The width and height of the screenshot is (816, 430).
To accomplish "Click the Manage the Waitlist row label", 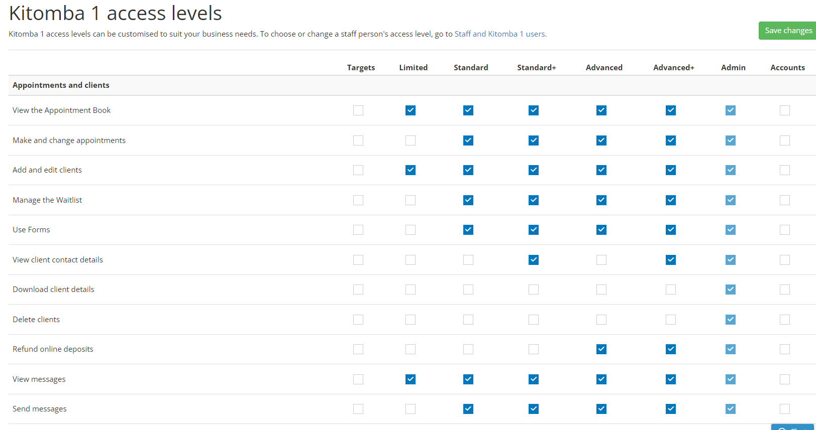I will point(47,200).
